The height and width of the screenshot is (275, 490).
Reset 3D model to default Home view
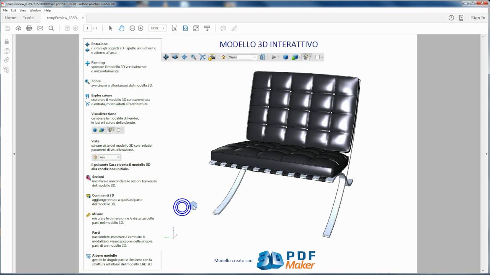[x=223, y=57]
